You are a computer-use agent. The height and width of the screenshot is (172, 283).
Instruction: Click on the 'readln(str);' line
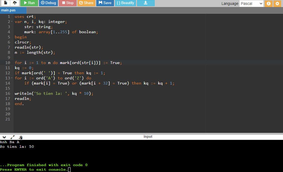[x=29, y=47]
